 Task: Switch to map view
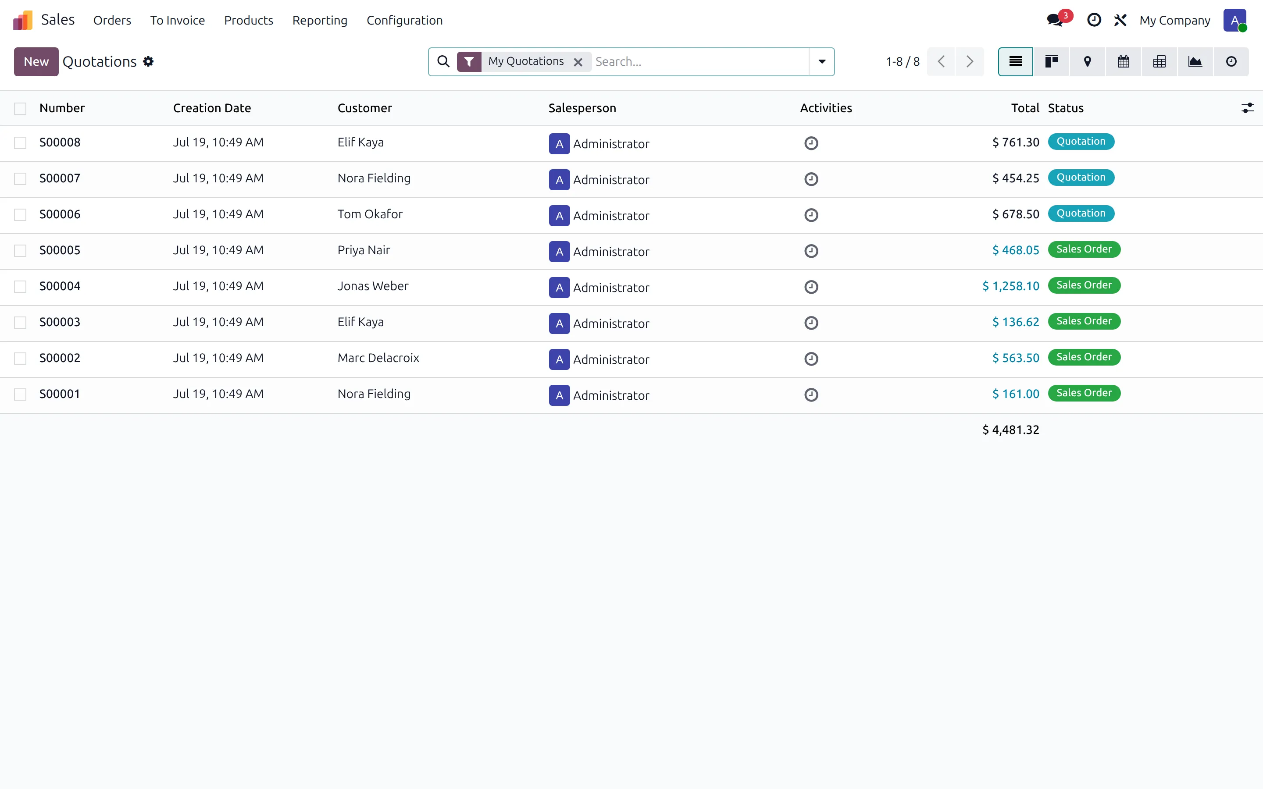(1087, 61)
